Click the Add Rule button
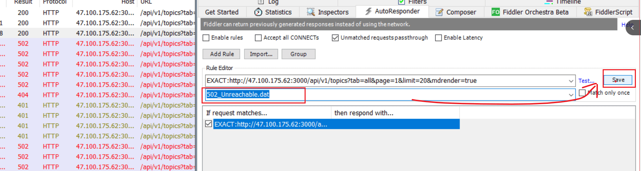The height and width of the screenshot is (171, 641). pyautogui.click(x=221, y=54)
